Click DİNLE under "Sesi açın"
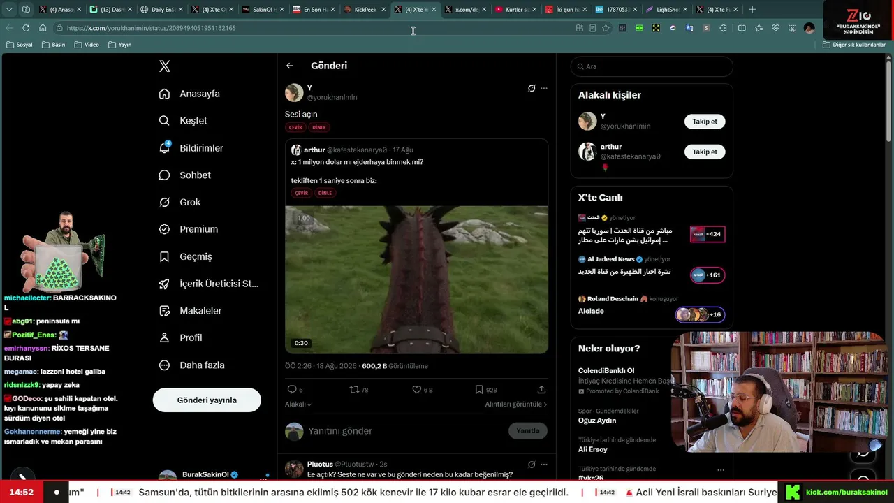The height and width of the screenshot is (503, 894). coord(319,128)
